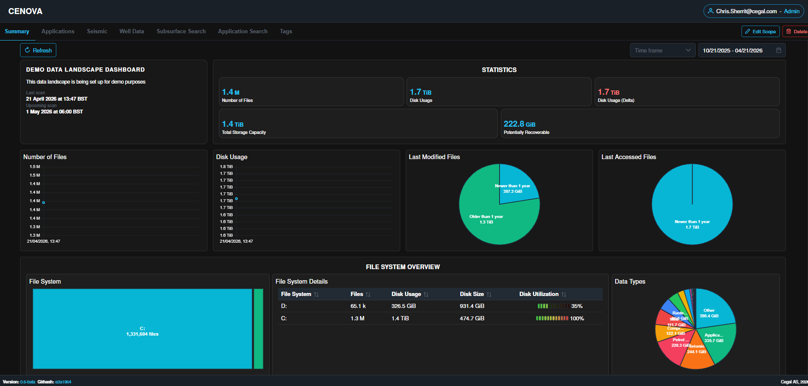Select the Total Storage Capacity card
Viewport: 808px width, 386px height.
pos(358,124)
